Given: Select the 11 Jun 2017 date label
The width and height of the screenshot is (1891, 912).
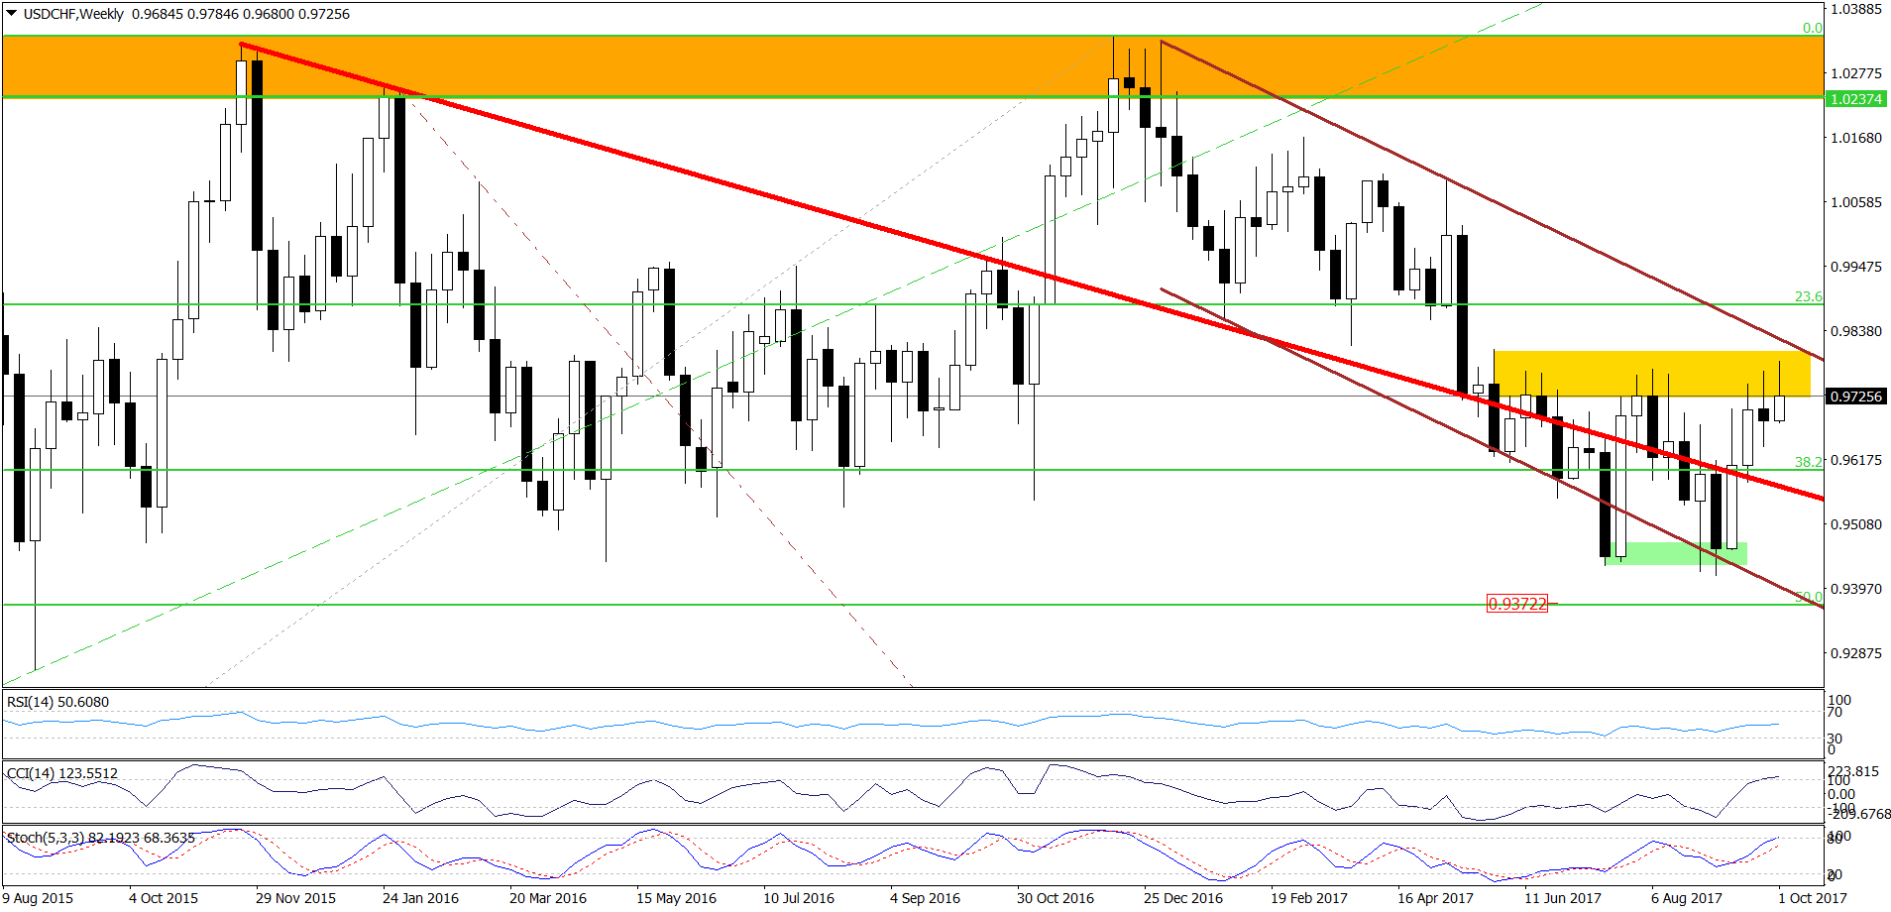Looking at the screenshot, I should pos(1563,898).
